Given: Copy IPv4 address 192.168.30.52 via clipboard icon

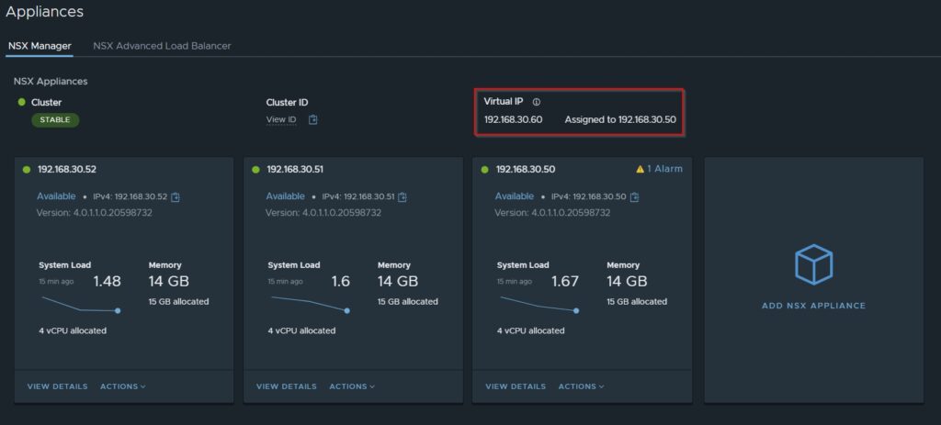Looking at the screenshot, I should click(x=176, y=196).
